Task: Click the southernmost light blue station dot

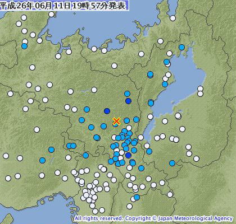Action: [137, 197]
